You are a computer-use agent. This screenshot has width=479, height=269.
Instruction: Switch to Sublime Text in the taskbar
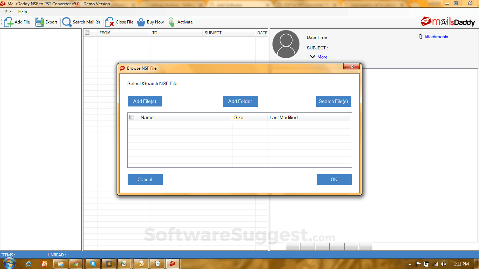click(109, 264)
